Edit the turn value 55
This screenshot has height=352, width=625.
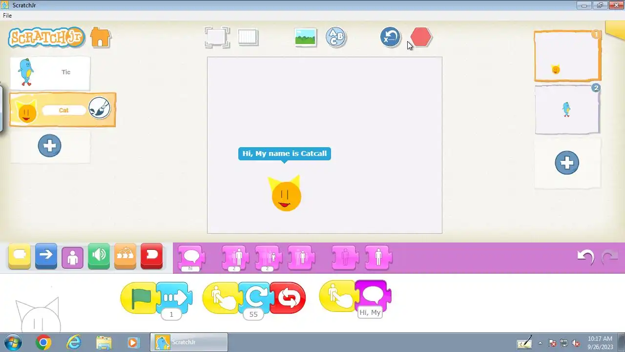pyautogui.click(x=253, y=314)
